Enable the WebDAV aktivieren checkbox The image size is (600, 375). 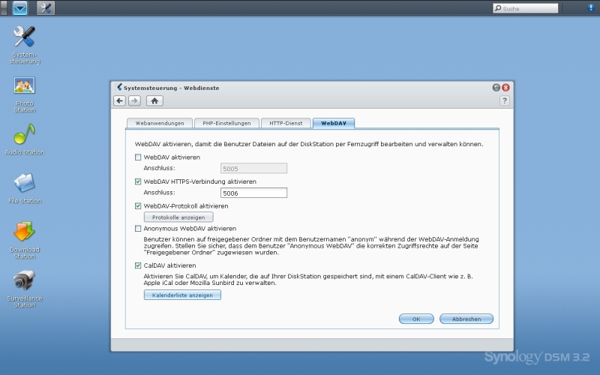pos(138,157)
